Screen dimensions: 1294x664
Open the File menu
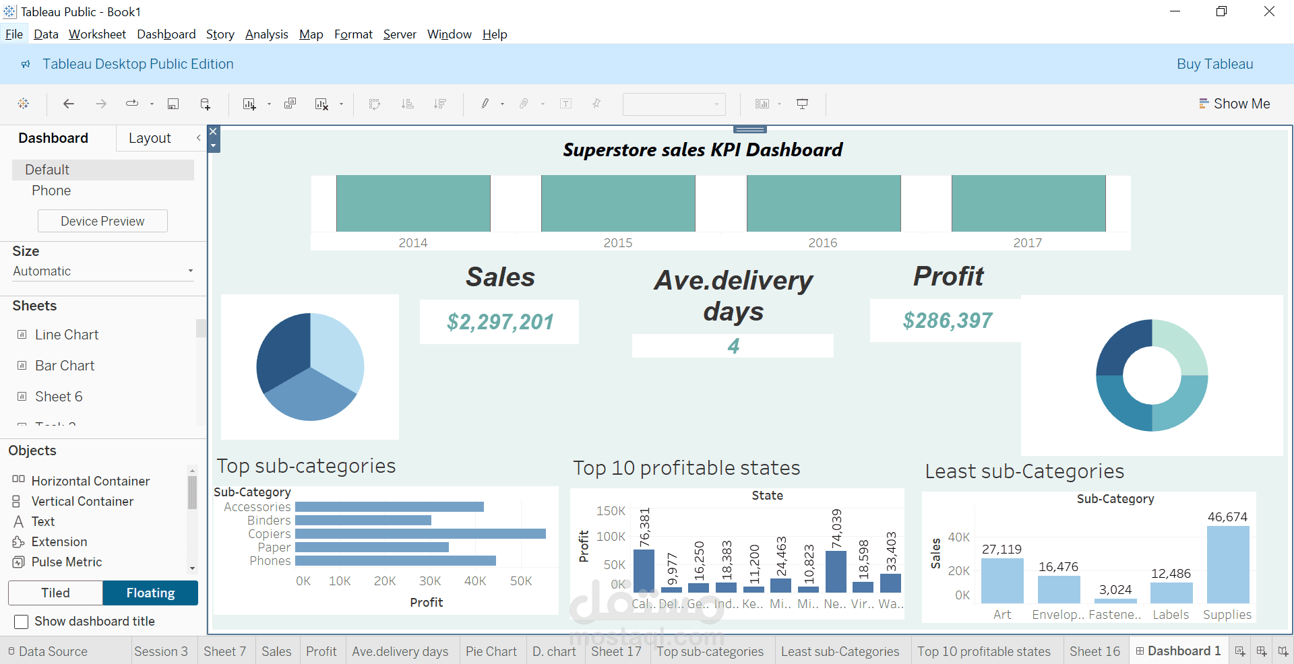14,34
